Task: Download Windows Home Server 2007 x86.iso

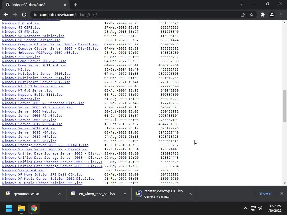Action: [34, 61]
